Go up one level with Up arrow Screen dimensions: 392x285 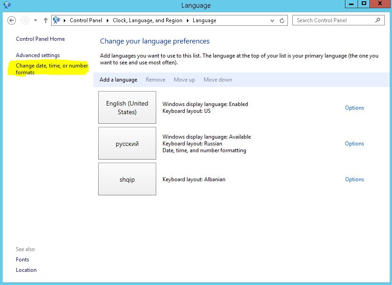pyautogui.click(x=46, y=20)
